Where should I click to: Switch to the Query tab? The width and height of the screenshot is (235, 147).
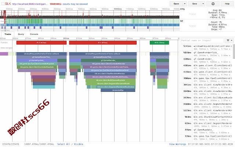(21, 34)
